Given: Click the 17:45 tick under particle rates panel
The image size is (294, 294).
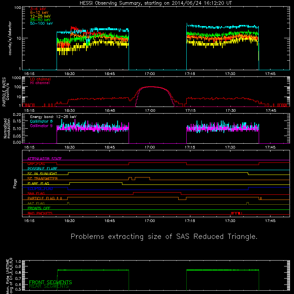Looking at the screenshot, I should (270, 111).
